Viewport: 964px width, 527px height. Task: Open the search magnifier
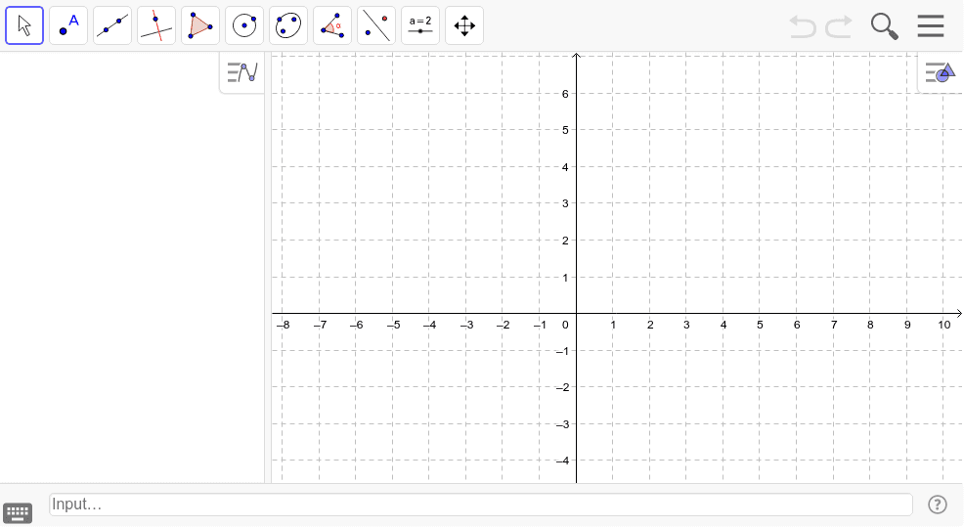(x=885, y=27)
